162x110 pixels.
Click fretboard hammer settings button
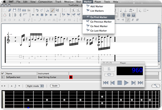(x=156, y=86)
